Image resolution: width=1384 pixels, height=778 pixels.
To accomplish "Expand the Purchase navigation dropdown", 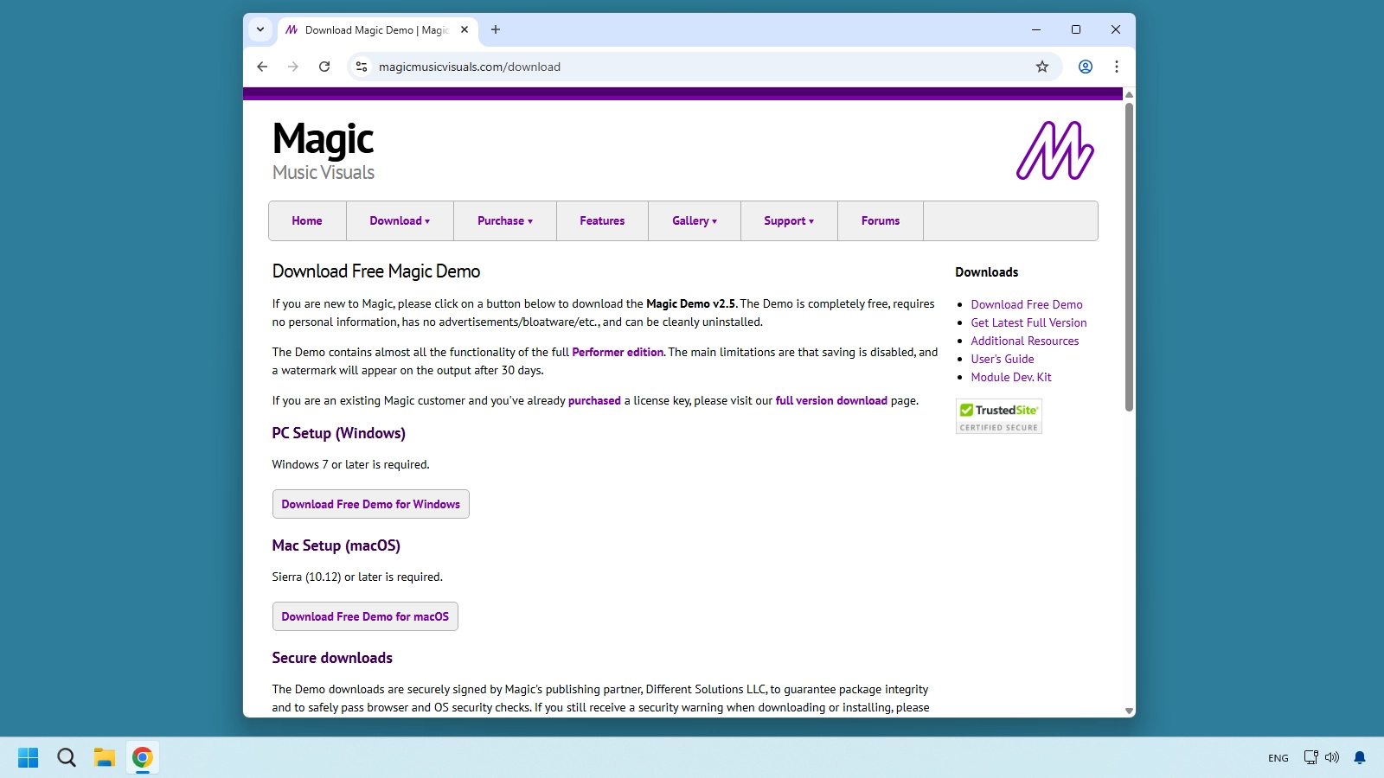I will (505, 221).
